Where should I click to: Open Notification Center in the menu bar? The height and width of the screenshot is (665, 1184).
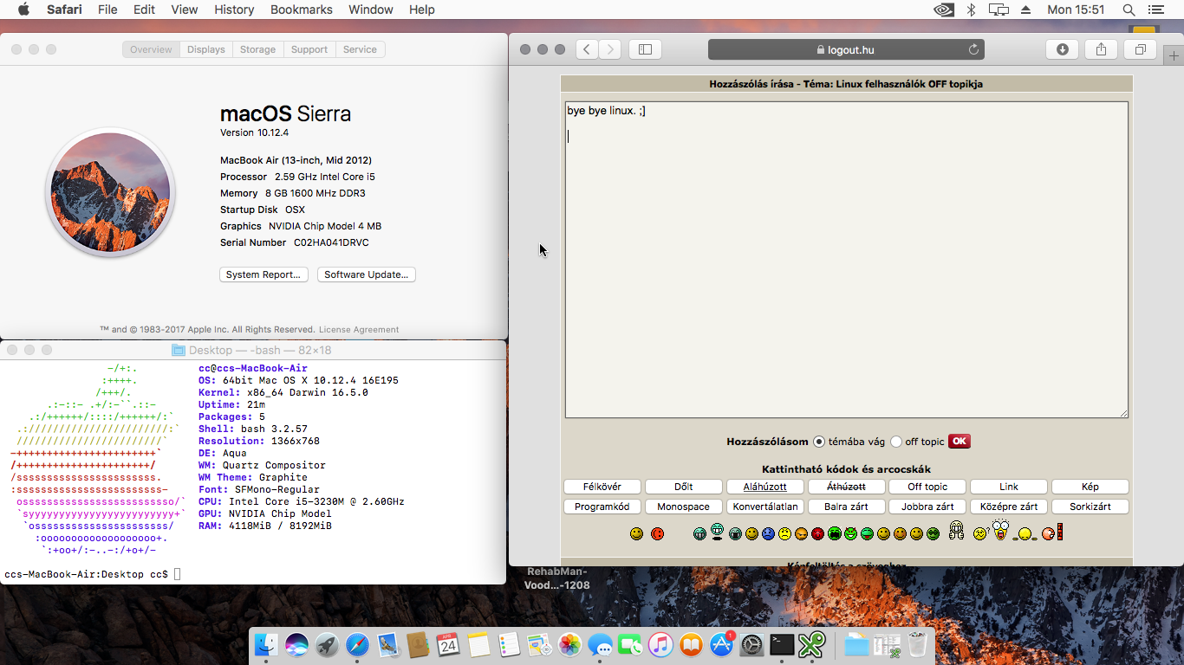(x=1155, y=10)
